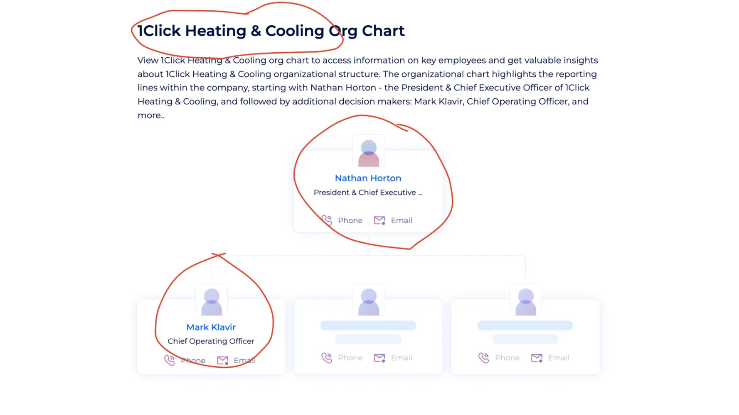Click Nathan Horton's phone icon
Image resolution: width=739 pixels, height=415 pixels.
point(327,220)
